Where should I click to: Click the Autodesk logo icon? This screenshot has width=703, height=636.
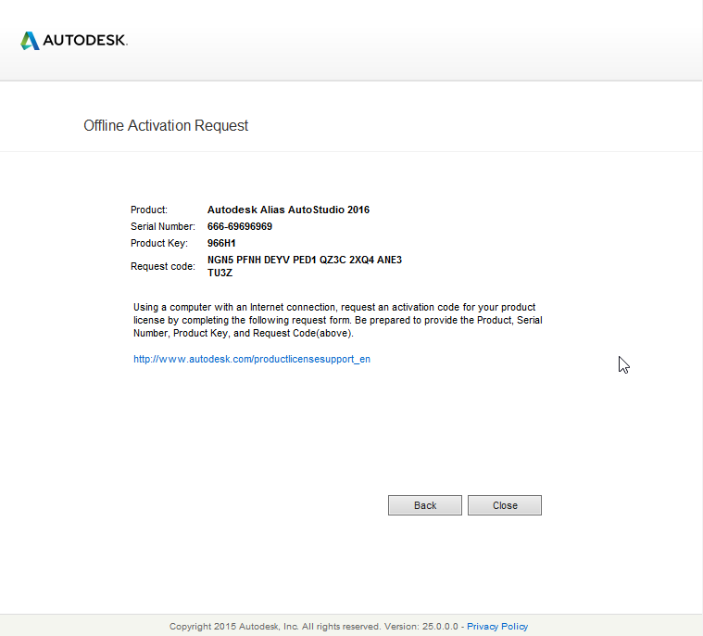[x=30, y=41]
